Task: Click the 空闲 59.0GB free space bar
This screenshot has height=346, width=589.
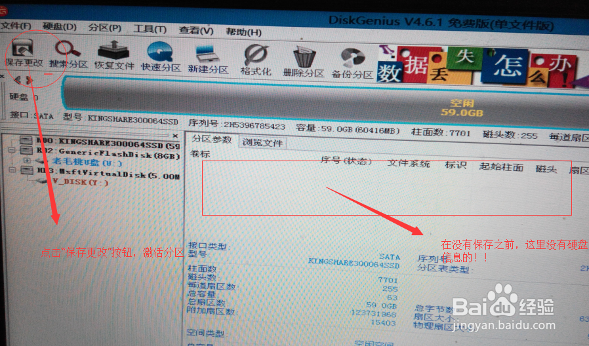Action: click(325, 104)
